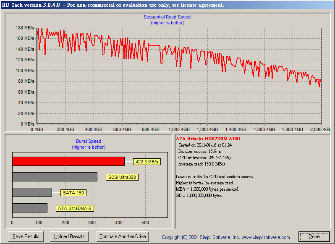Click the www.simplisoftware.com copyright text
The image size is (335, 244).
264,237
